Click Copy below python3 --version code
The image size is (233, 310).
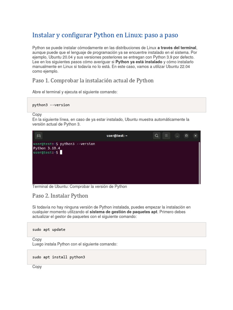click(37, 115)
